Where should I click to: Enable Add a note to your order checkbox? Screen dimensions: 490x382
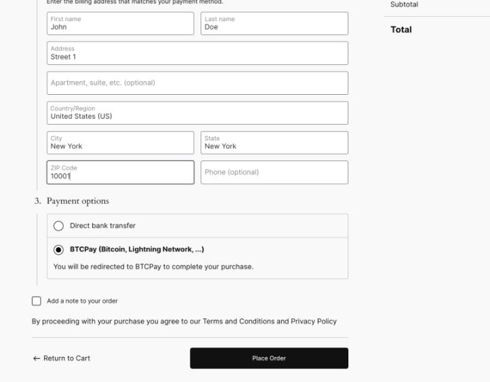pos(36,301)
